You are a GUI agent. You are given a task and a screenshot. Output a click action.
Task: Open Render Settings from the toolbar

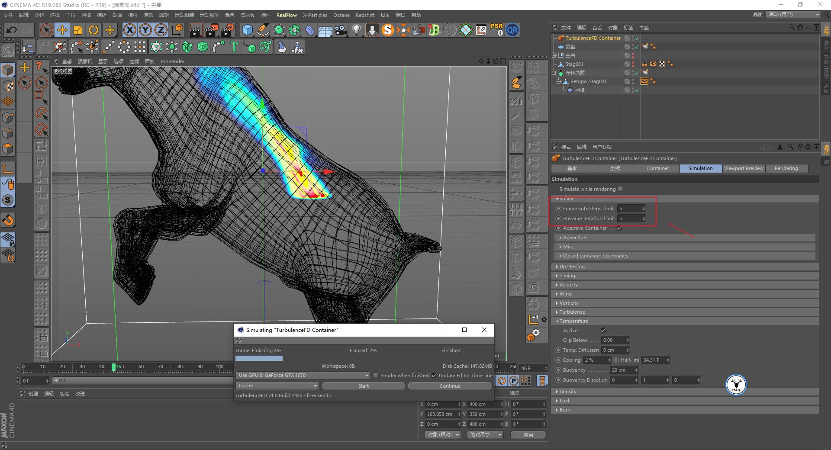coord(227,30)
